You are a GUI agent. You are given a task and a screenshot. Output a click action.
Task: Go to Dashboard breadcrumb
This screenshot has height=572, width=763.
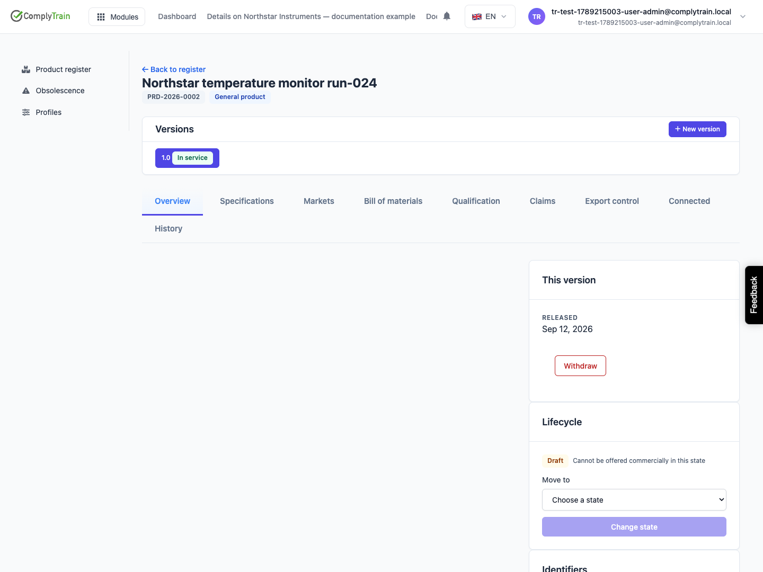(x=177, y=16)
